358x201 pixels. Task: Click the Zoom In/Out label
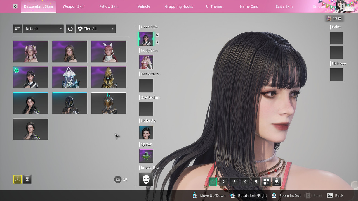click(x=290, y=195)
